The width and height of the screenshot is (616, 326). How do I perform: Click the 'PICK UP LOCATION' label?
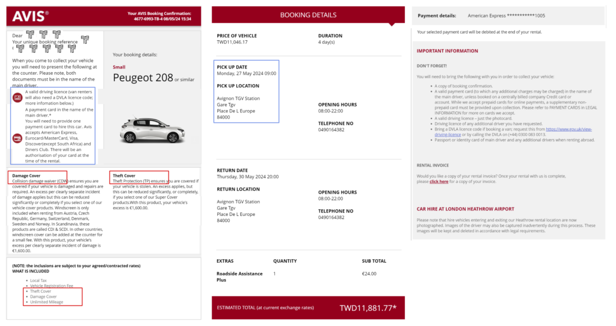238,86
